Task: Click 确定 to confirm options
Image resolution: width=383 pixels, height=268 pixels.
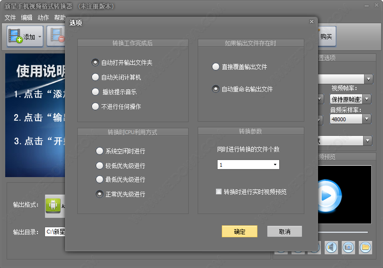Action: pos(239,232)
